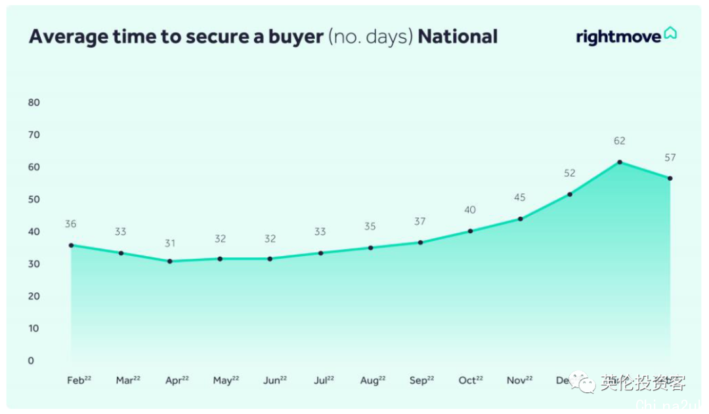The width and height of the screenshot is (709, 414).
Task: Click the chart title text
Action: [x=263, y=37]
